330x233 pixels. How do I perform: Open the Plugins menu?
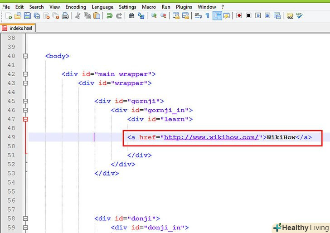[x=184, y=7]
